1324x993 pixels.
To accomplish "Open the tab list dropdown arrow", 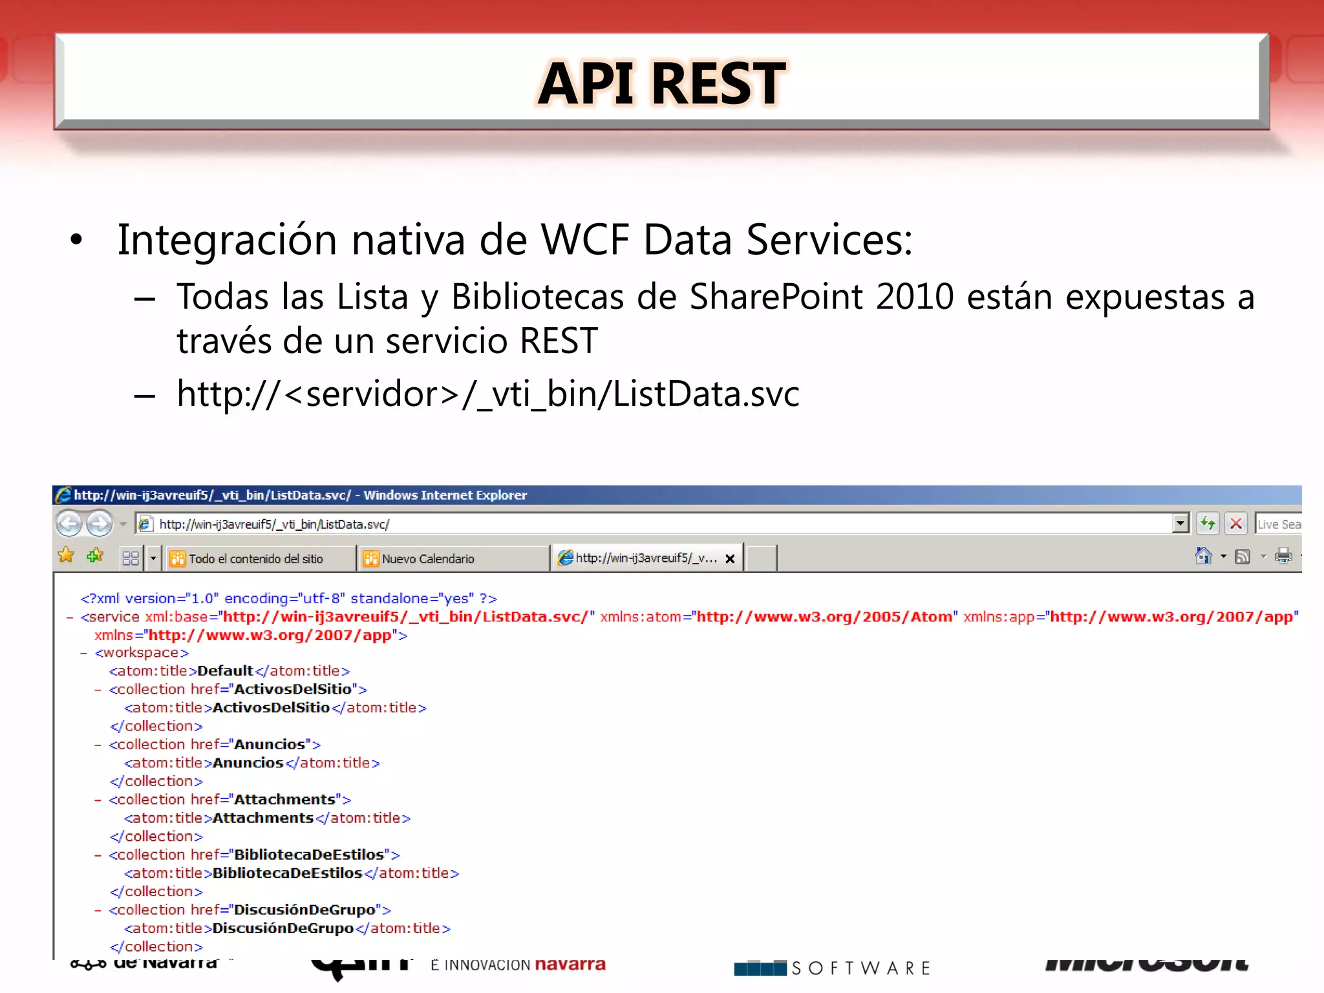I will click(153, 558).
